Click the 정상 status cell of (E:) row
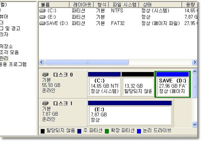The image size is (201, 141). point(146,17)
